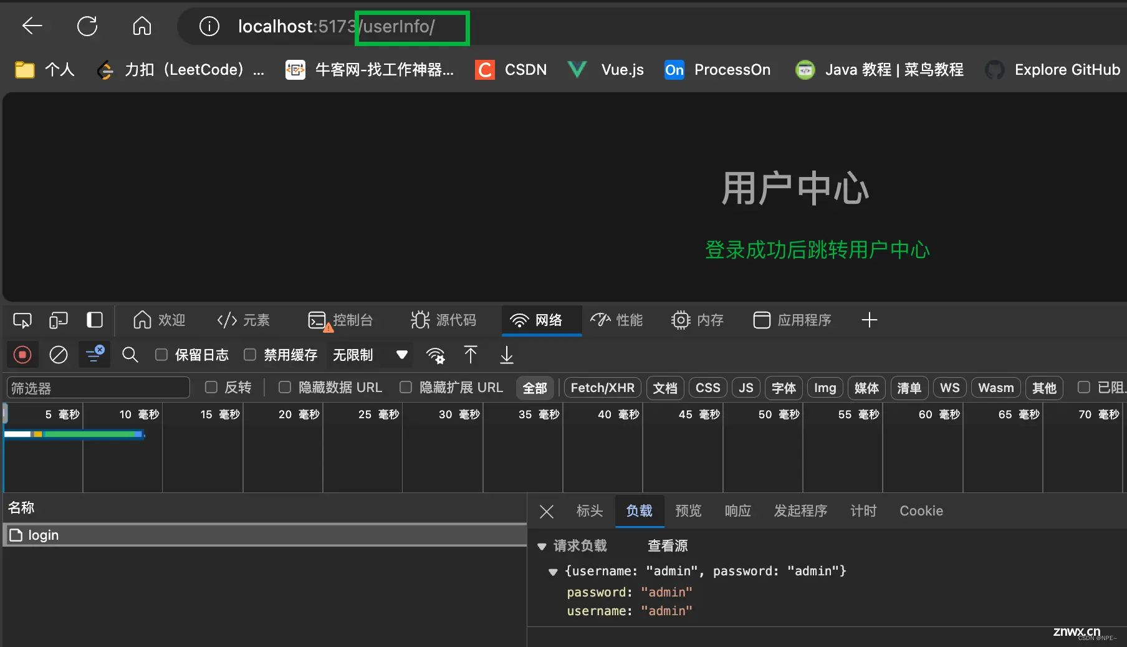Viewport: 1127px width, 647px height.
Task: Filter requests by WS
Action: click(x=950, y=388)
